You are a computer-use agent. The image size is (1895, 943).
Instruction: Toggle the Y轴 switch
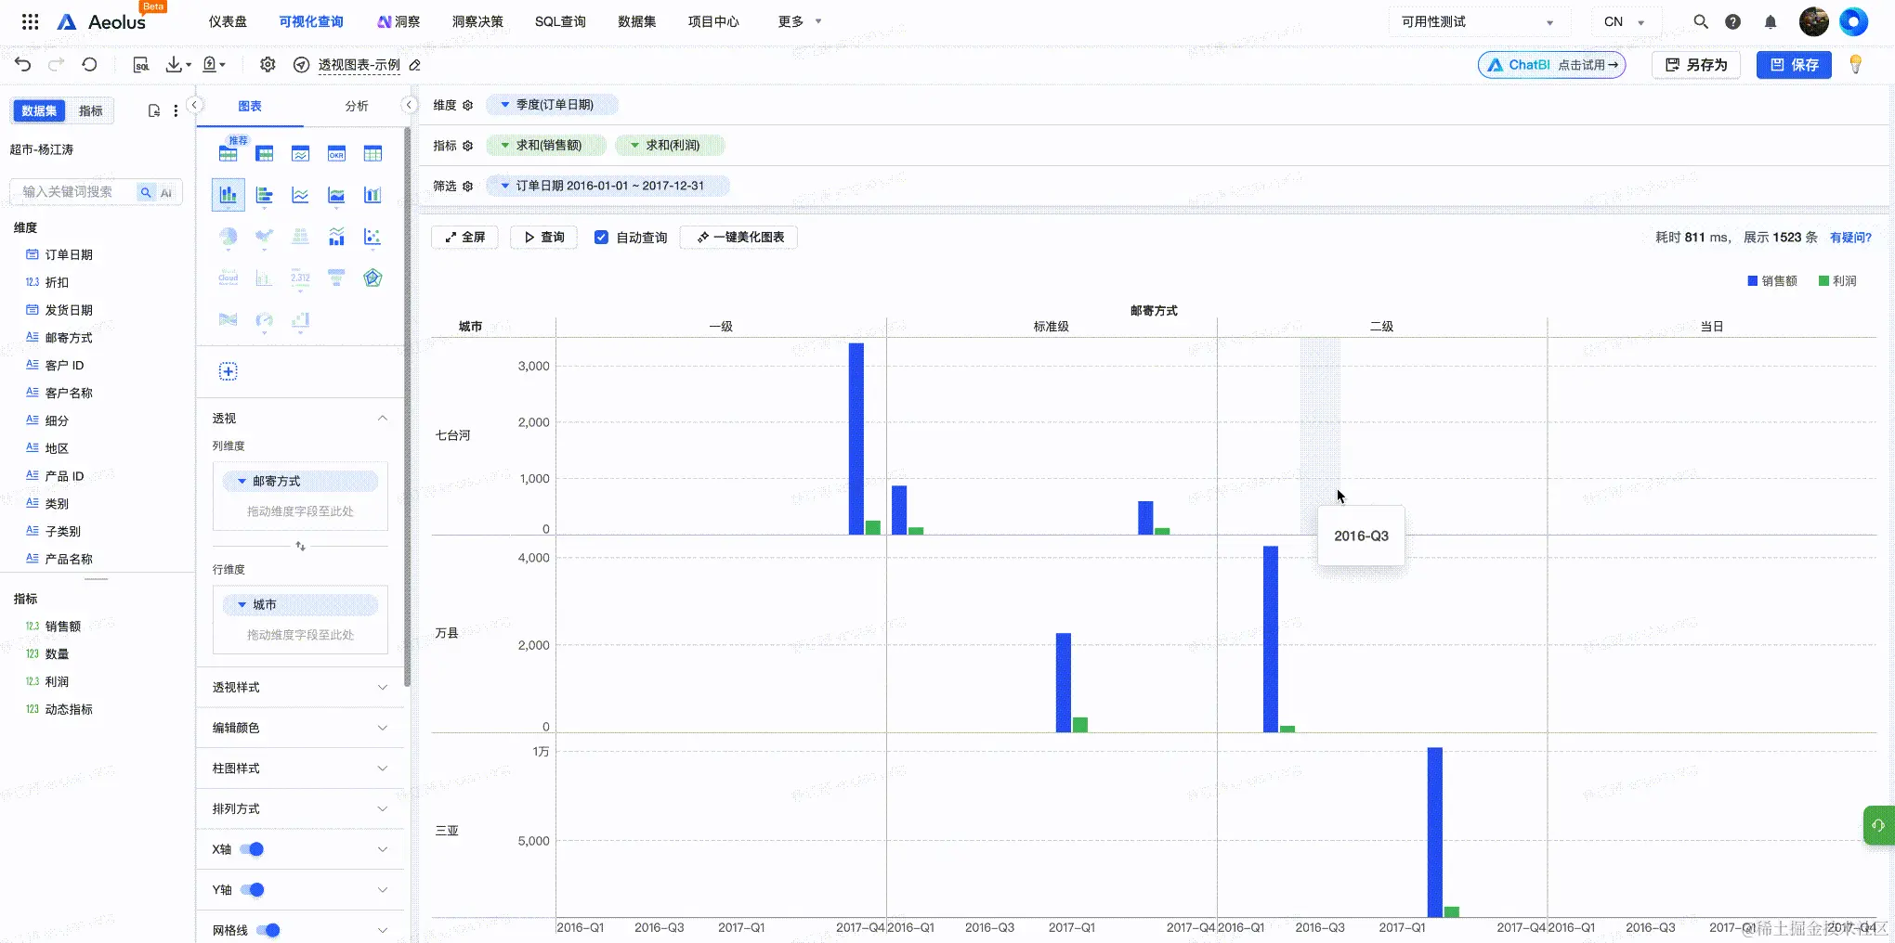pyautogui.click(x=252, y=890)
